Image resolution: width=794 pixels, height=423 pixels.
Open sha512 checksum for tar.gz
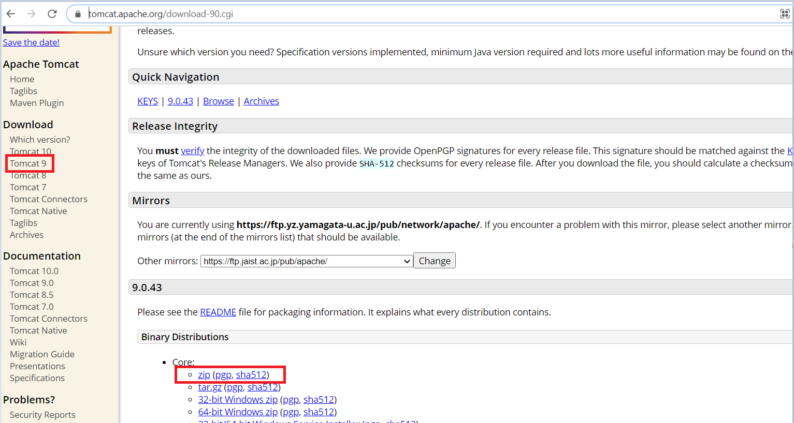tap(263, 387)
